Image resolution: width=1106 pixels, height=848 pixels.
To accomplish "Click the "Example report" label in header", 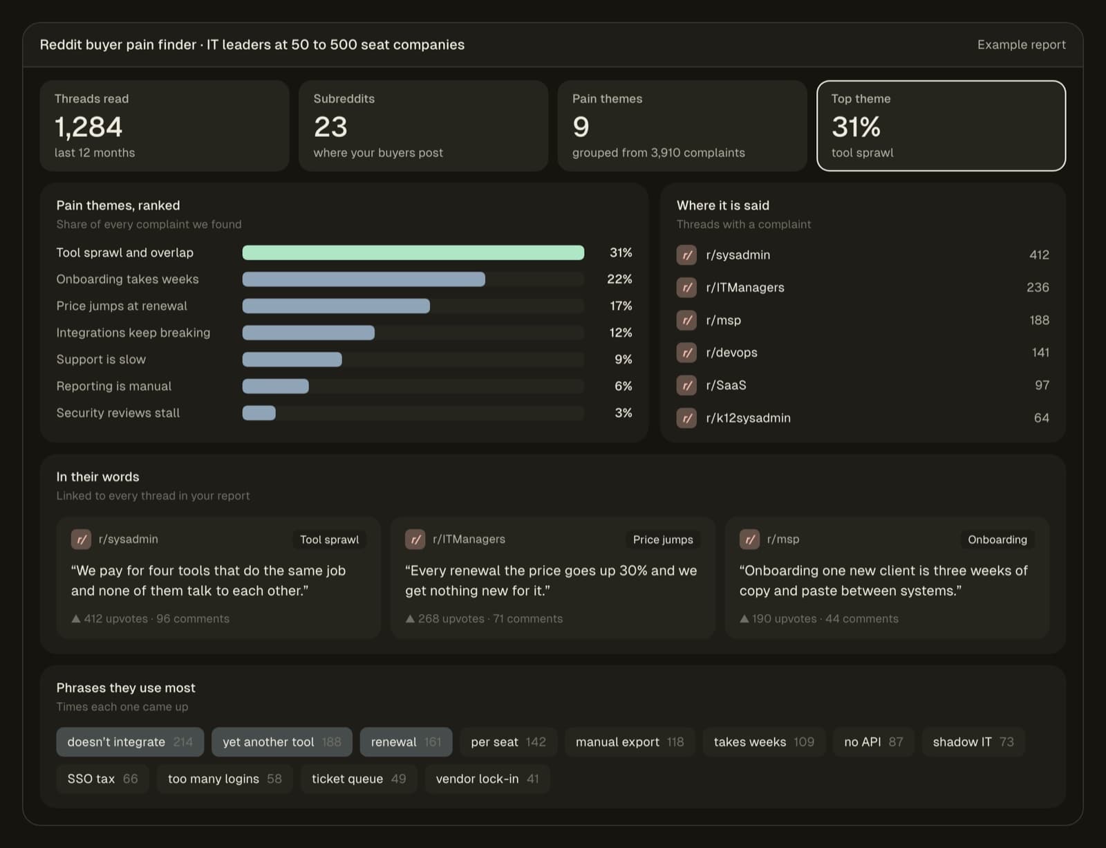I will pos(1021,44).
